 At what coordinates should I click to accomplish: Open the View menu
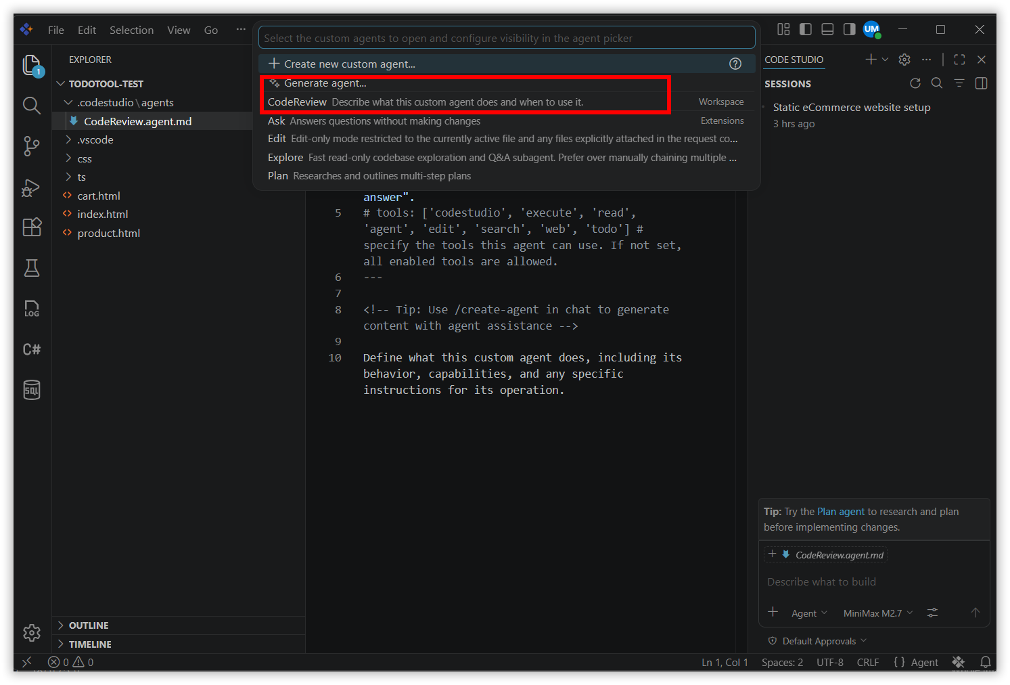tap(179, 30)
